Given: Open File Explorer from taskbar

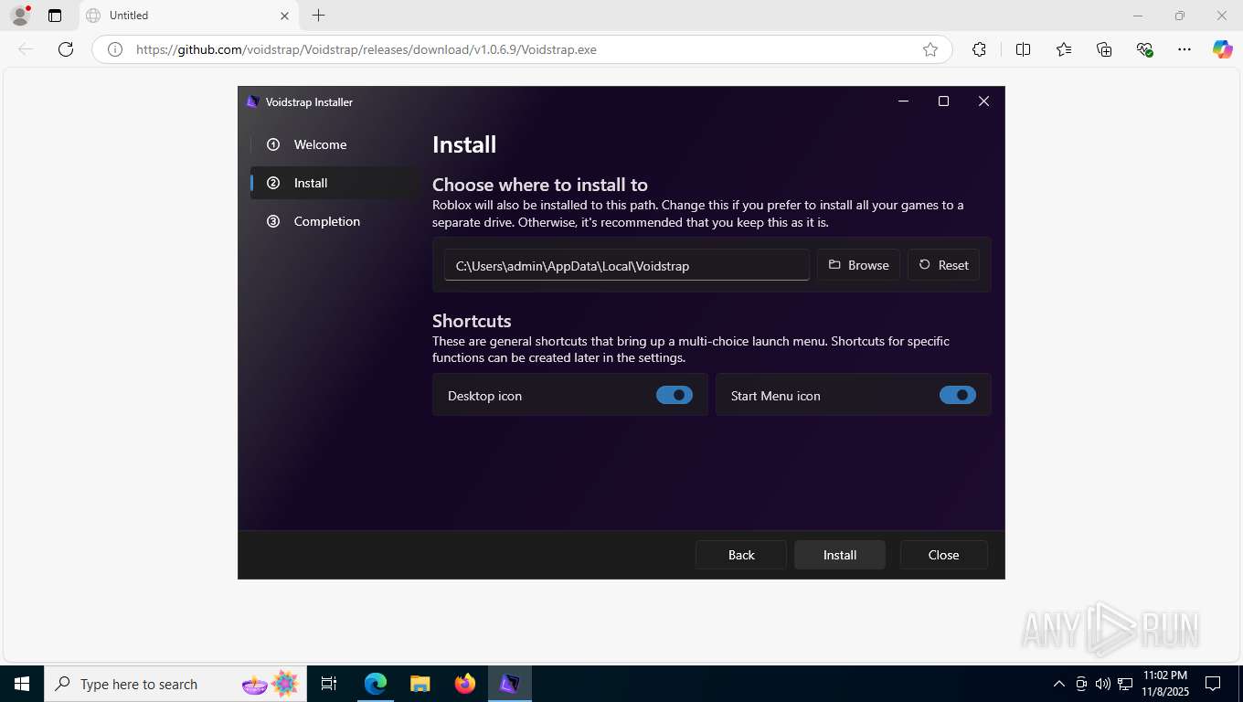Looking at the screenshot, I should [420, 684].
